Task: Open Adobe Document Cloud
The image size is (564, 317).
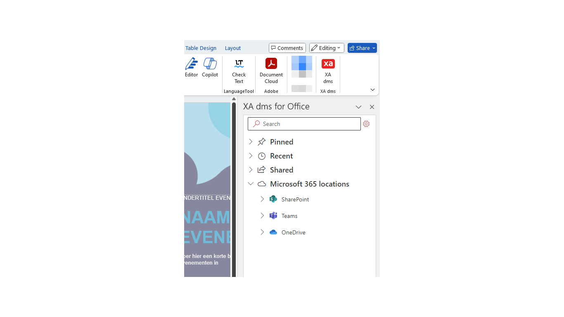Action: (271, 71)
